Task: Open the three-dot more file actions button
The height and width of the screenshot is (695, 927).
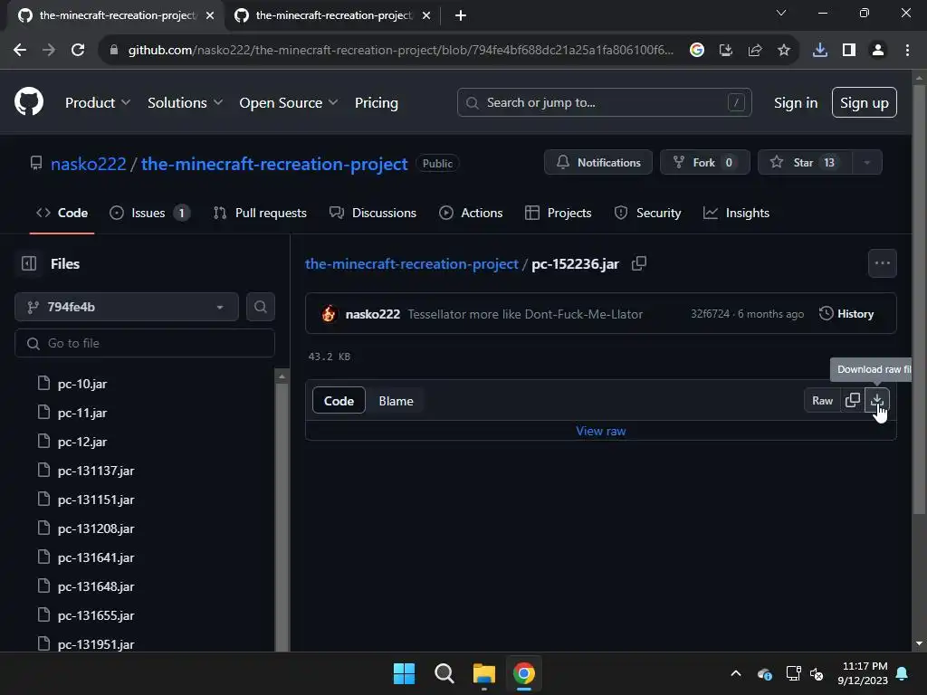Action: point(882,263)
